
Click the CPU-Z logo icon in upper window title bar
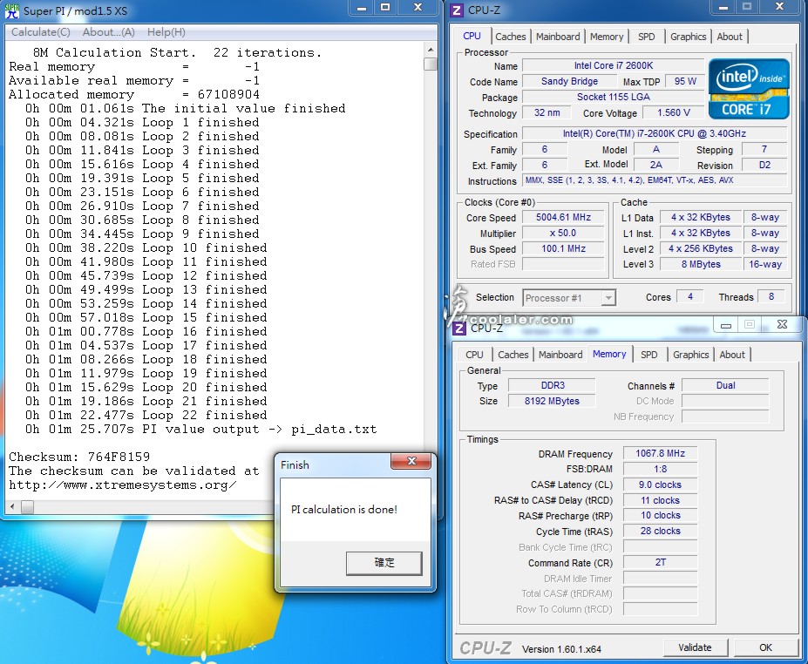pyautogui.click(x=456, y=10)
